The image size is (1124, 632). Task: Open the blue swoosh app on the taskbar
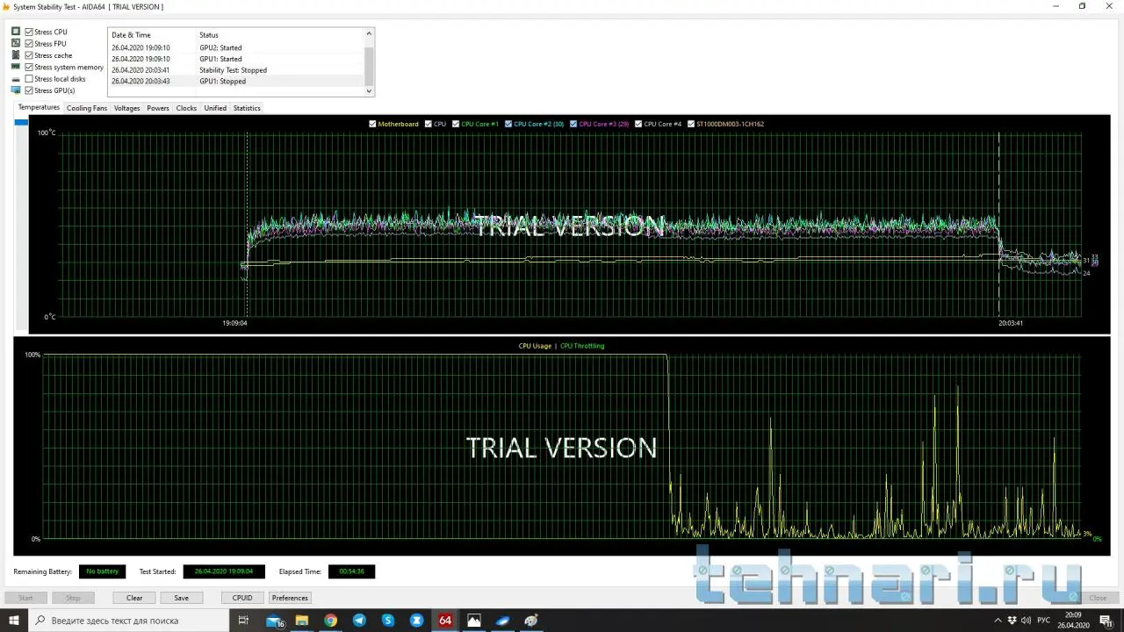[x=503, y=621]
